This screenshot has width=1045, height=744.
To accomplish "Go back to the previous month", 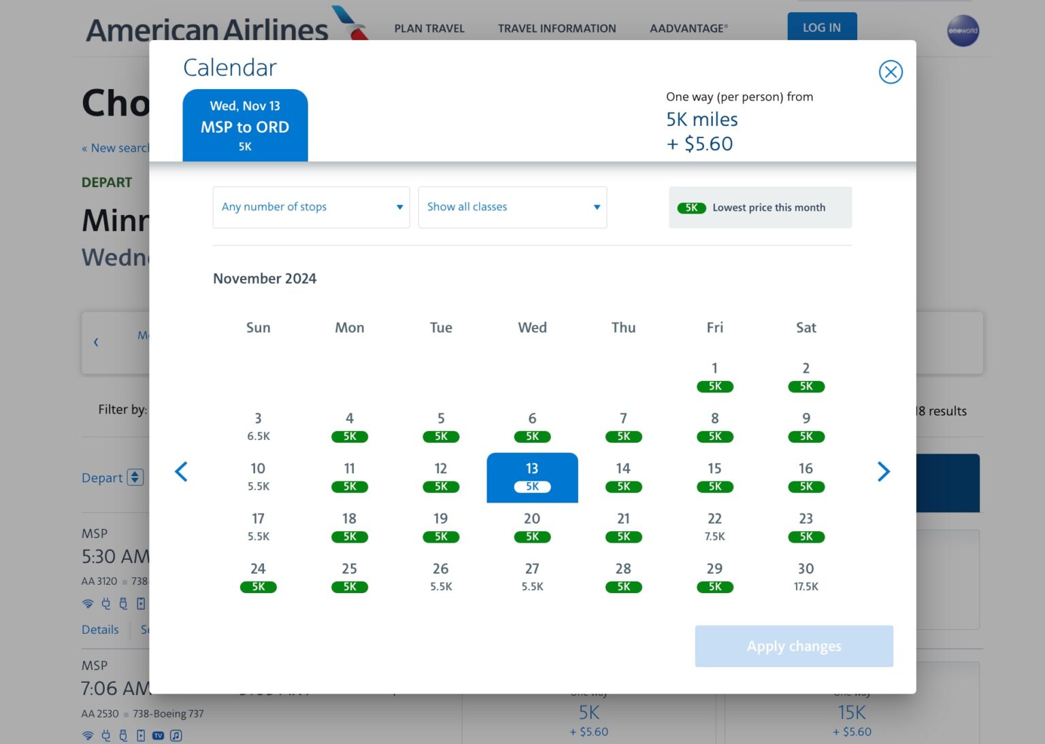I will (x=182, y=471).
